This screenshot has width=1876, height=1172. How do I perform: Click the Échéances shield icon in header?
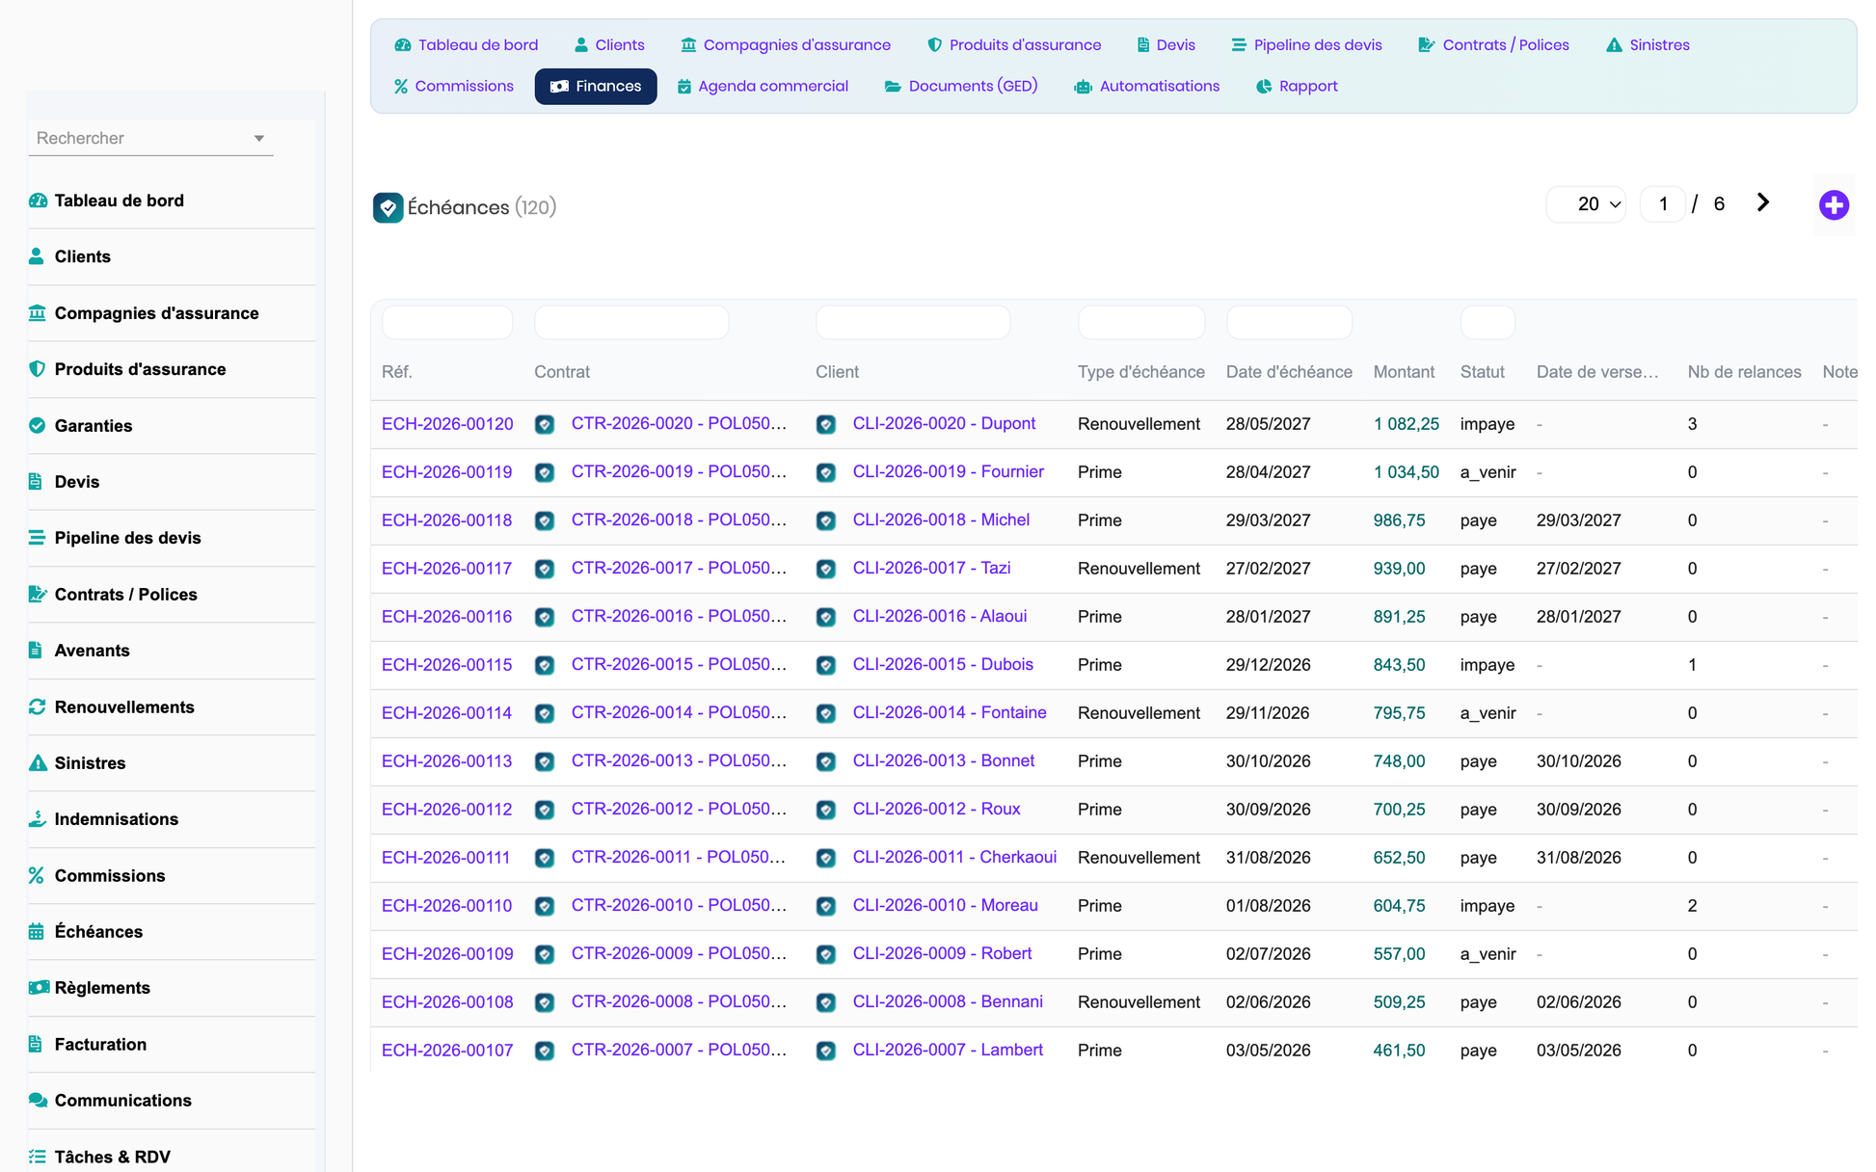[388, 207]
